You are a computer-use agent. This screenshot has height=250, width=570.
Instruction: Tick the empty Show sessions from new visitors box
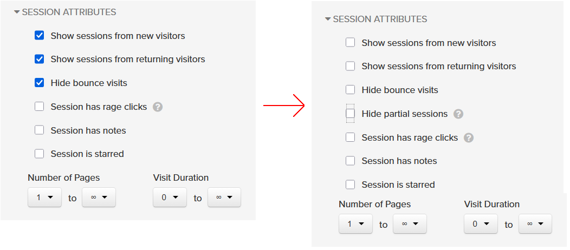click(x=351, y=43)
